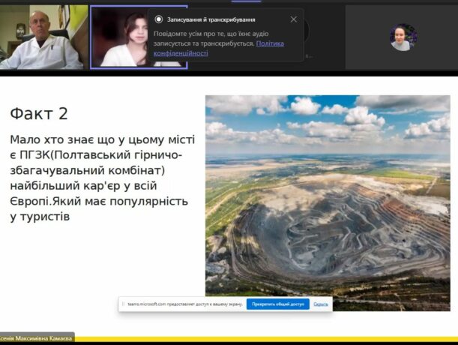Dismiss the recording and transcription notification
Image resolution: width=458 pixels, height=345 pixels.
[293, 19]
